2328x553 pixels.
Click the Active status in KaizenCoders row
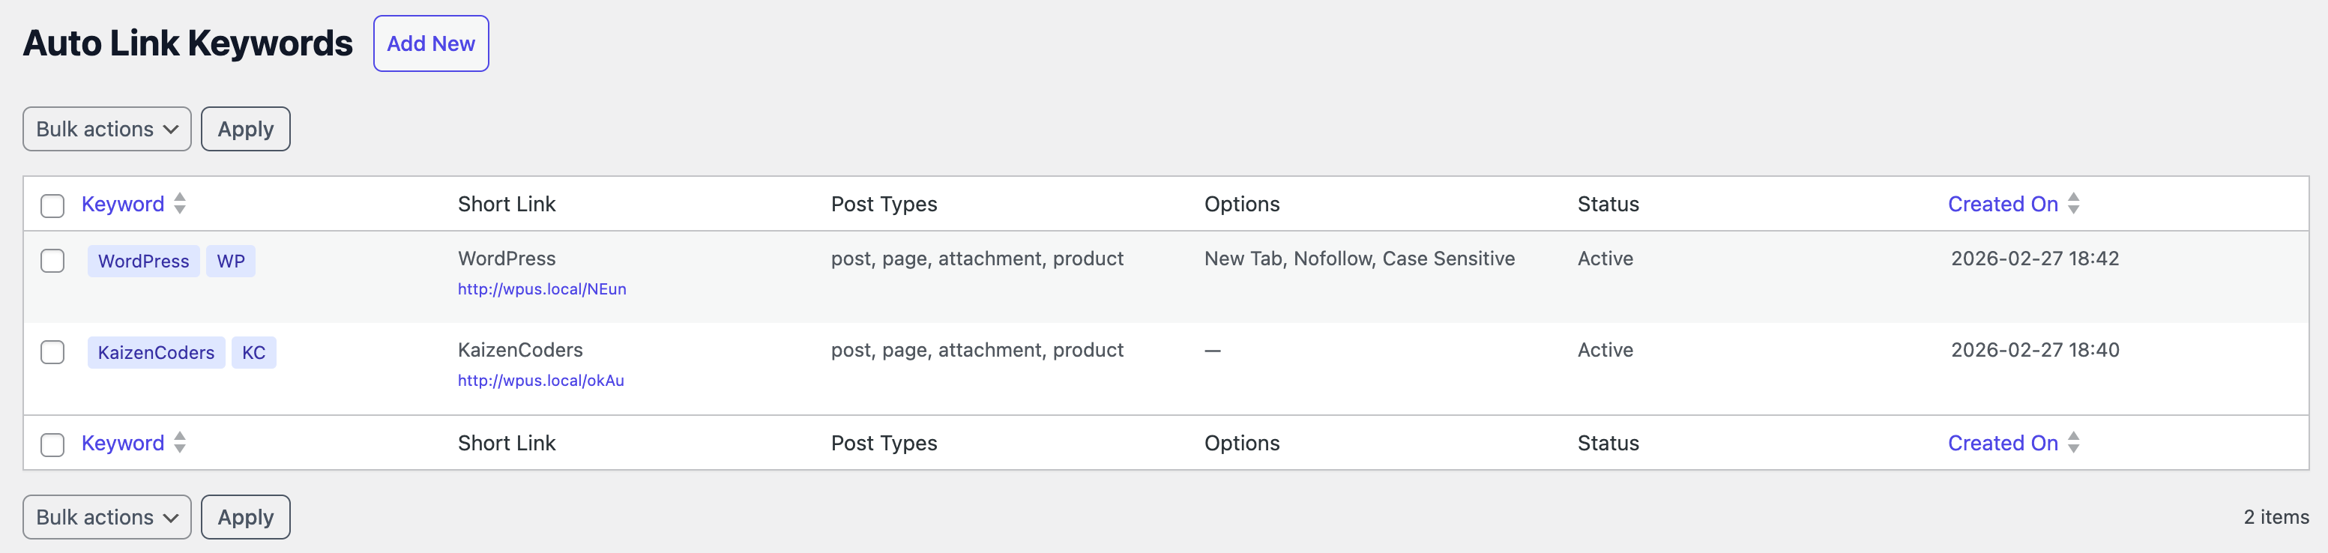click(x=1605, y=350)
